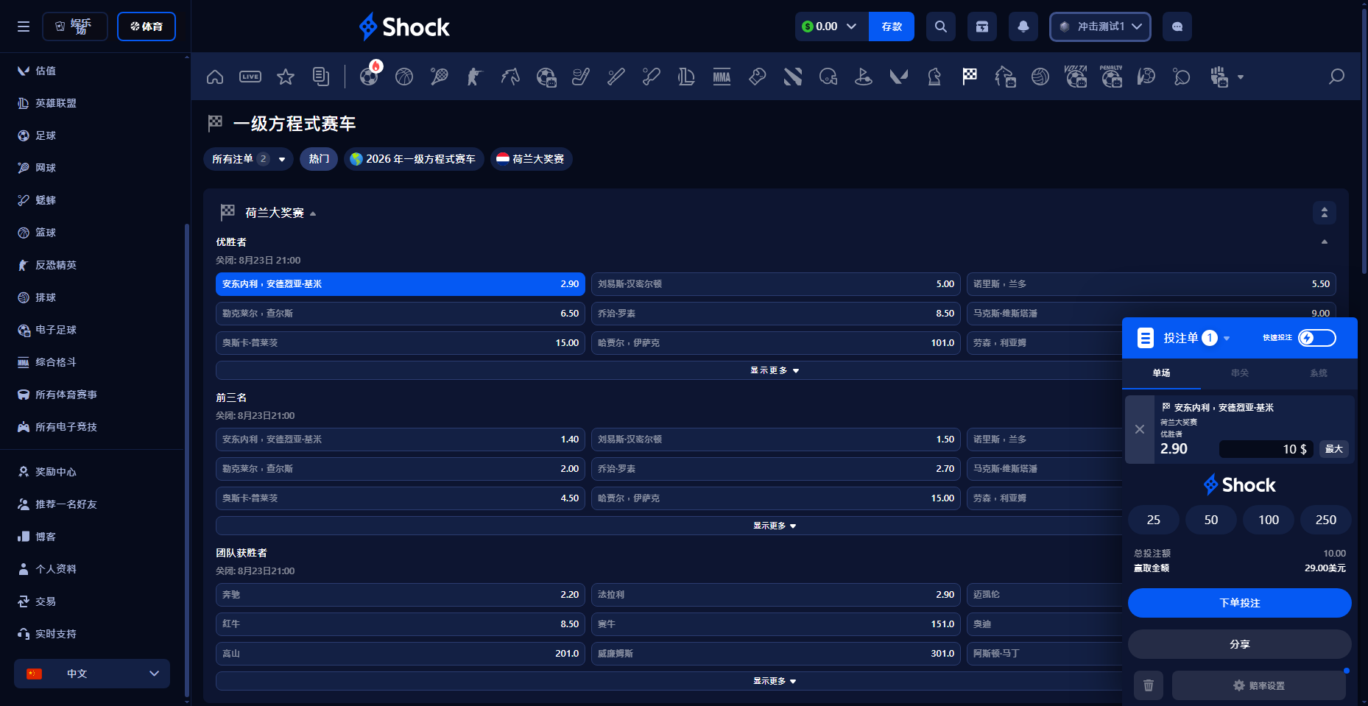Select the League of Legends icon
The width and height of the screenshot is (1368, 706).
point(686,77)
